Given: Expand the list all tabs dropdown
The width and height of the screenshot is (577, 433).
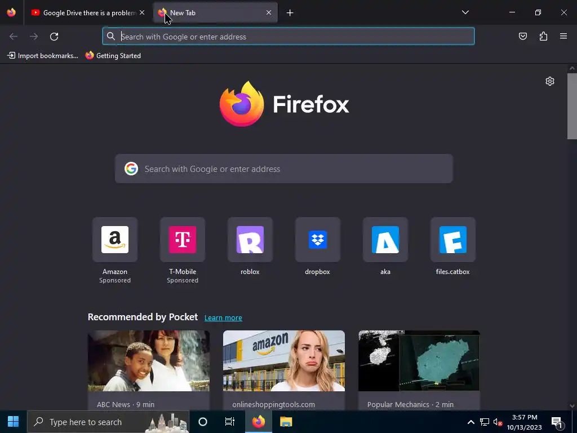Looking at the screenshot, I should point(465,12).
